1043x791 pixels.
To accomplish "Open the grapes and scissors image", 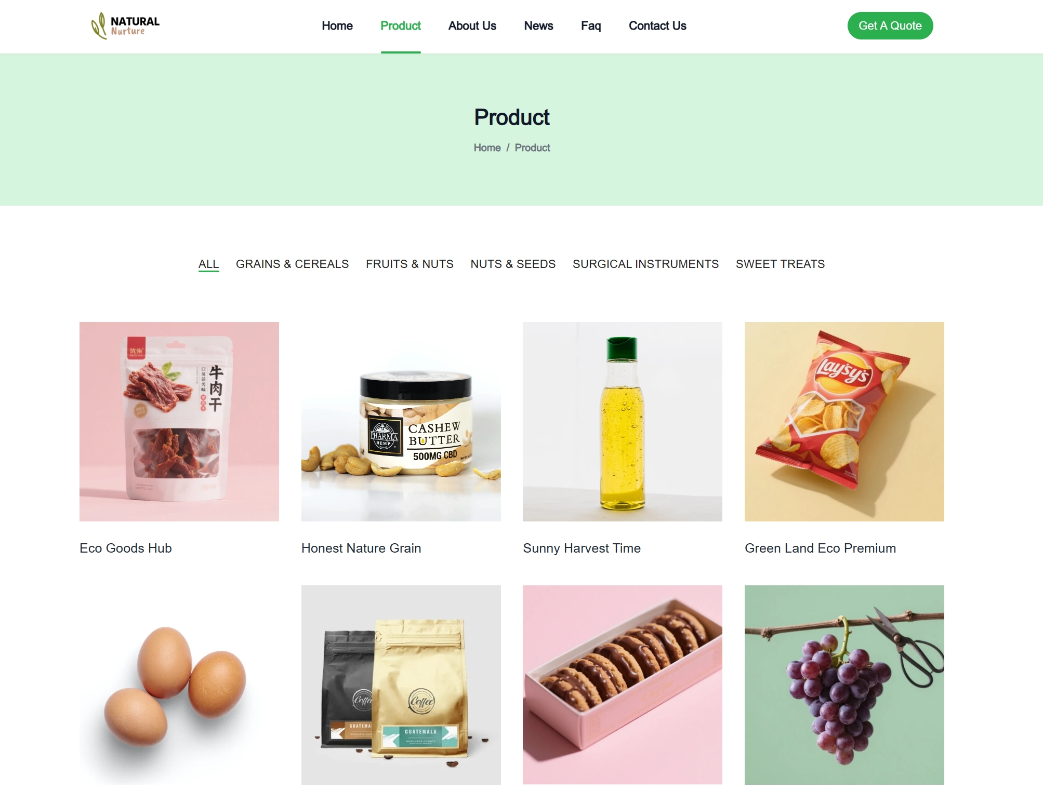I will point(844,685).
